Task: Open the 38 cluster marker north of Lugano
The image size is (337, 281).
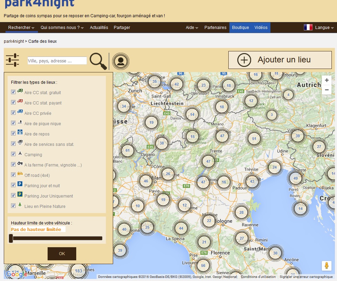Action: click(x=162, y=143)
